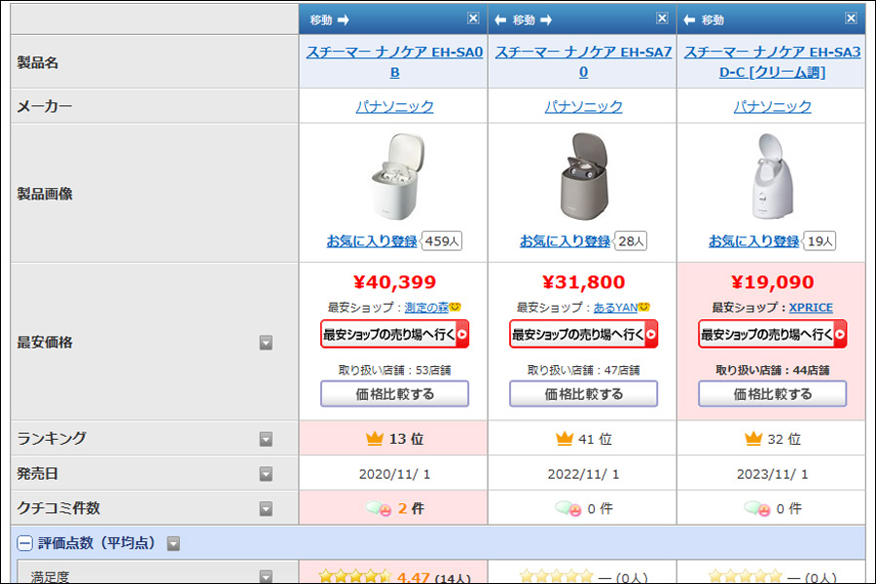Click the gray EH-SA70 steamer product image
This screenshot has width=876, height=584.
pyautogui.click(x=583, y=176)
